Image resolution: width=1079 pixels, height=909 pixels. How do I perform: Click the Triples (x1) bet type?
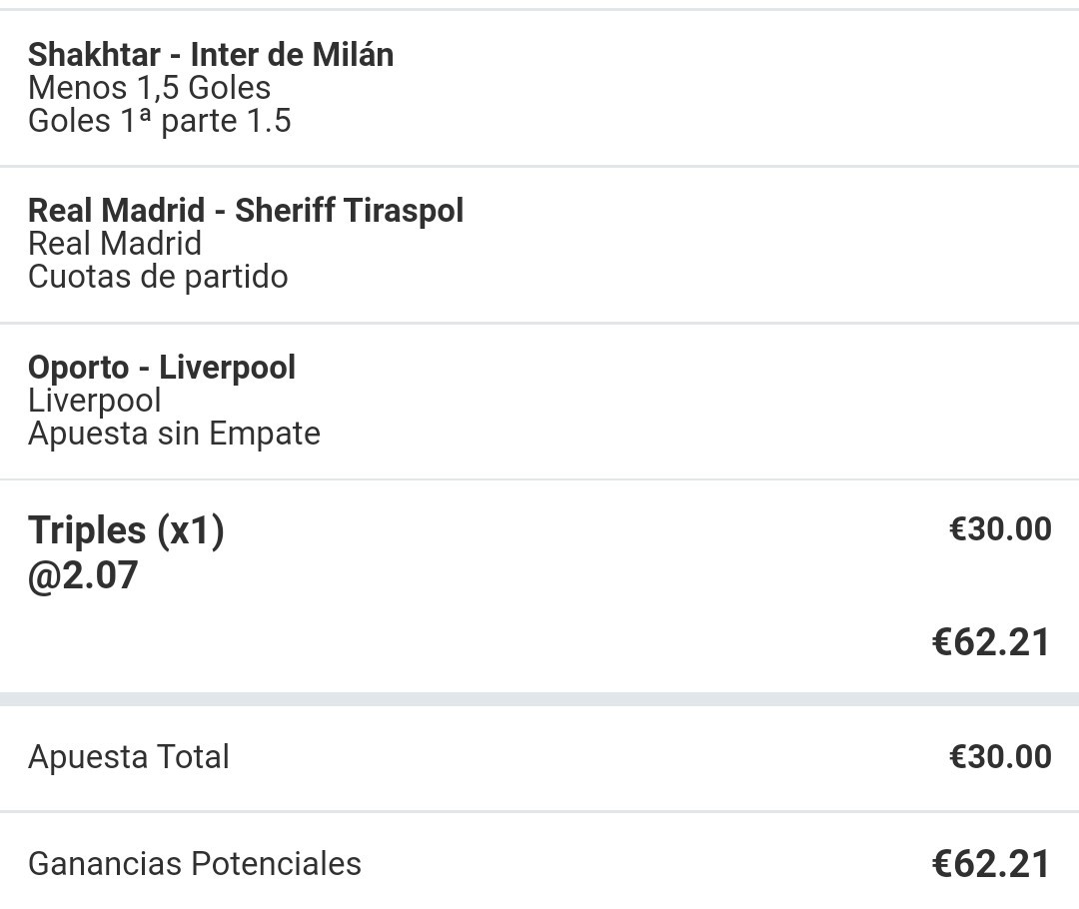click(x=126, y=530)
